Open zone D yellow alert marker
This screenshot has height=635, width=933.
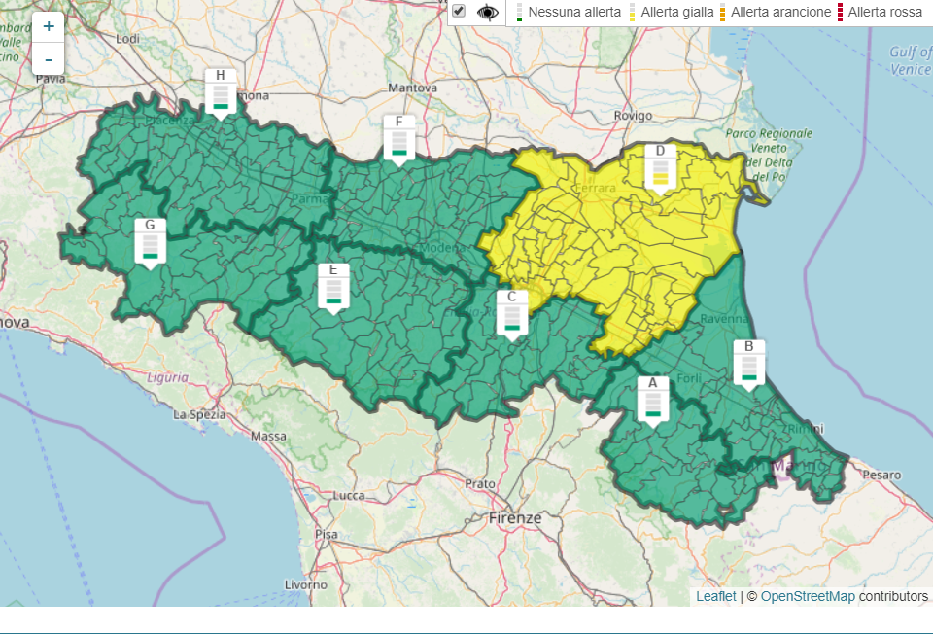tap(660, 168)
